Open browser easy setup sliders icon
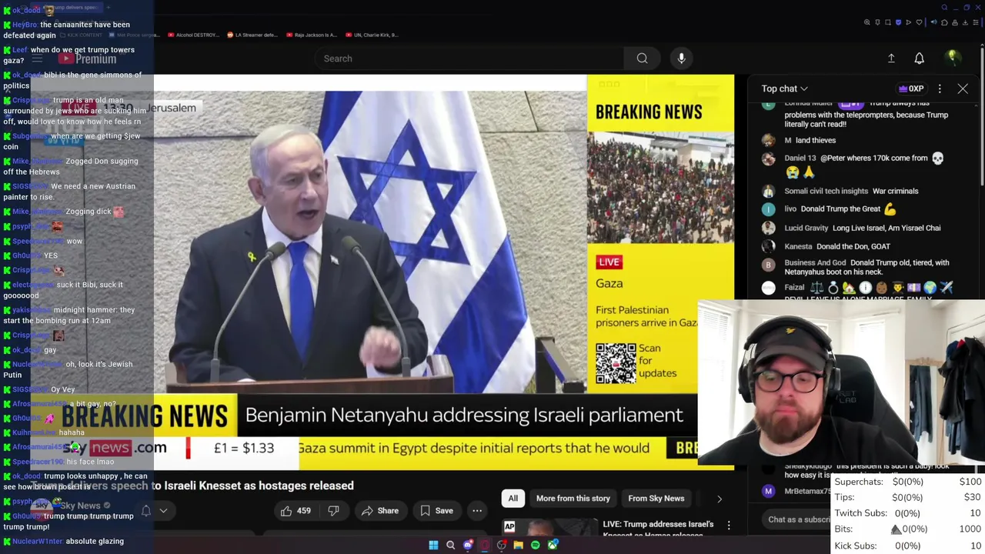Screen dimensions: 985x554 (976, 22)
